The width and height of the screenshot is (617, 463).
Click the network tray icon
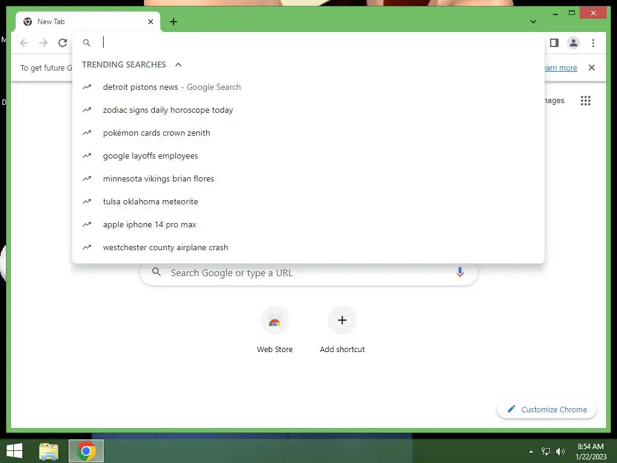click(546, 452)
